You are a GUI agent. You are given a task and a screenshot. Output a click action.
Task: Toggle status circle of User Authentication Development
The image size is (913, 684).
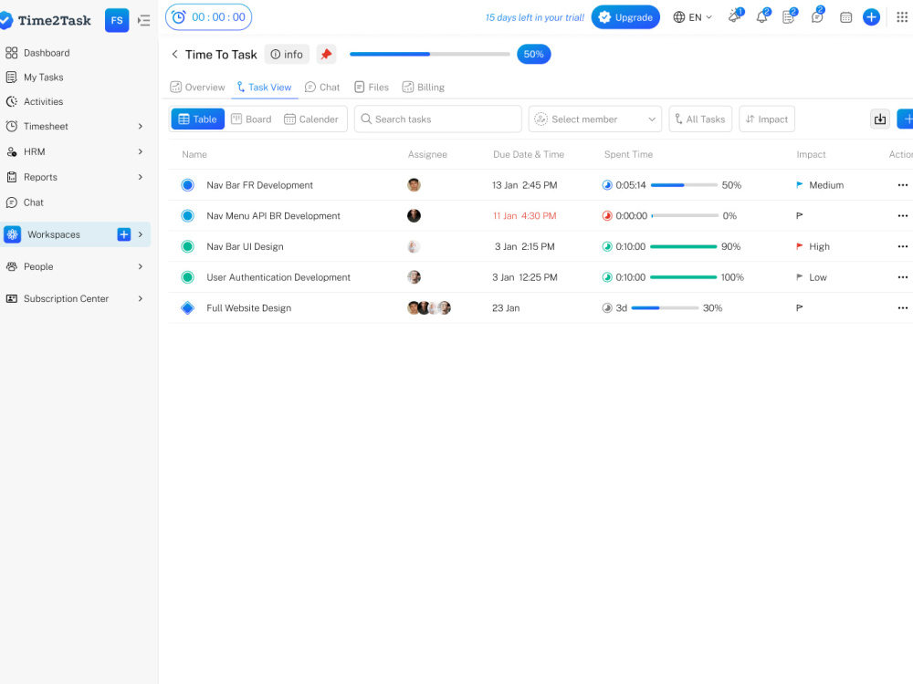pos(187,277)
